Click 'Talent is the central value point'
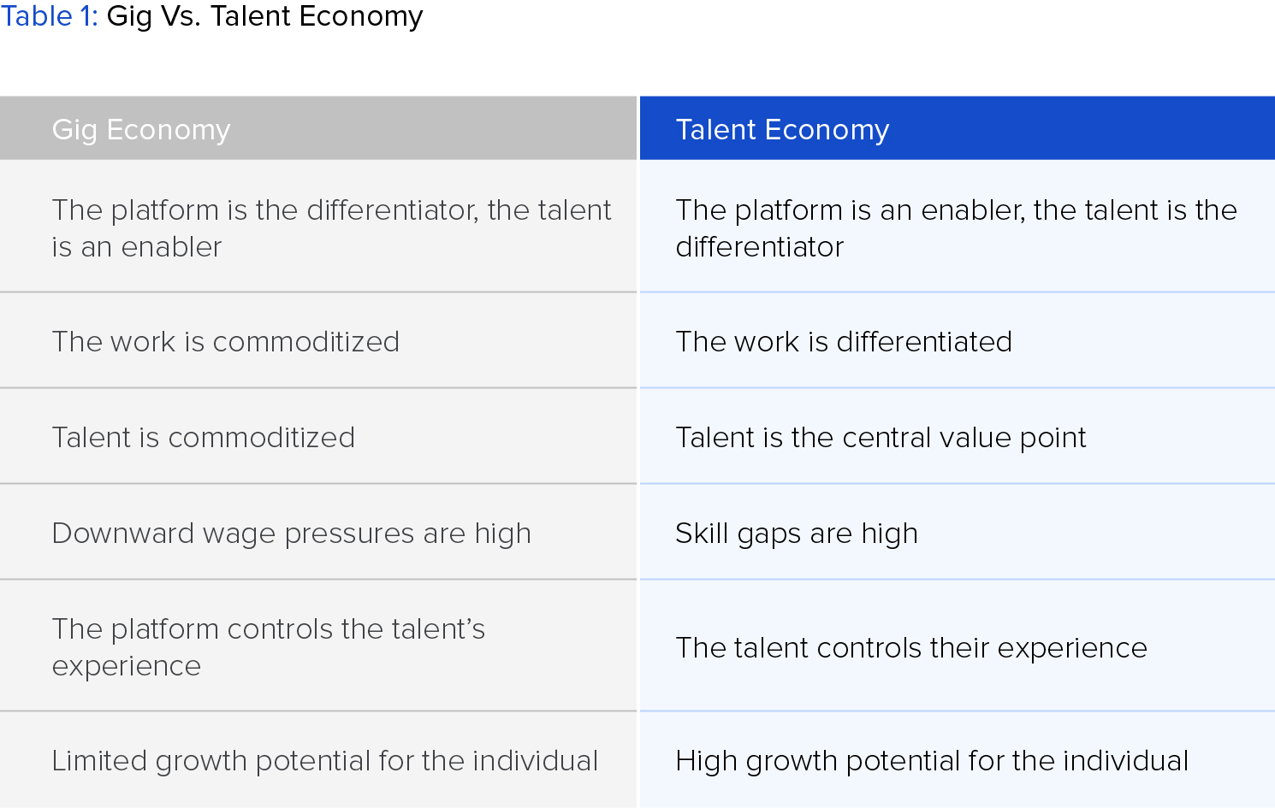The height and width of the screenshot is (808, 1275). pyautogui.click(x=881, y=438)
